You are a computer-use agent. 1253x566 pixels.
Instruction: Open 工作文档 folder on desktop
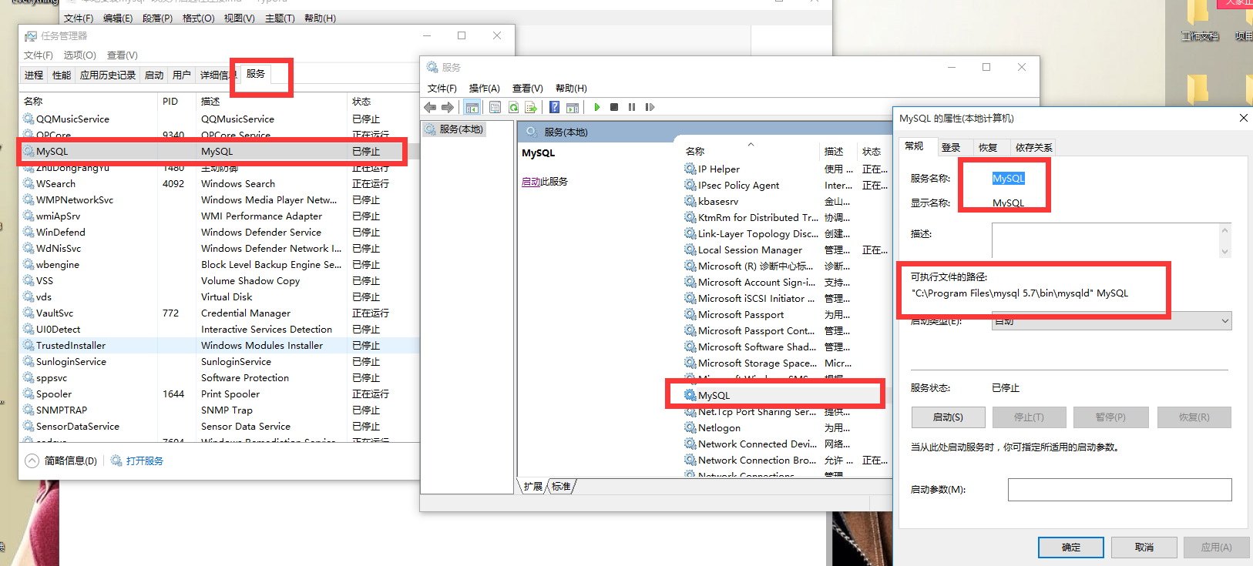pos(1199,22)
